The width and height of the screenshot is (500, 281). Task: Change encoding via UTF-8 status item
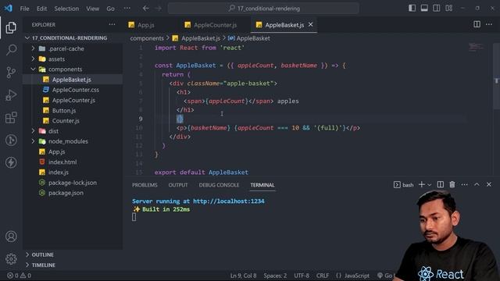[x=302, y=276]
